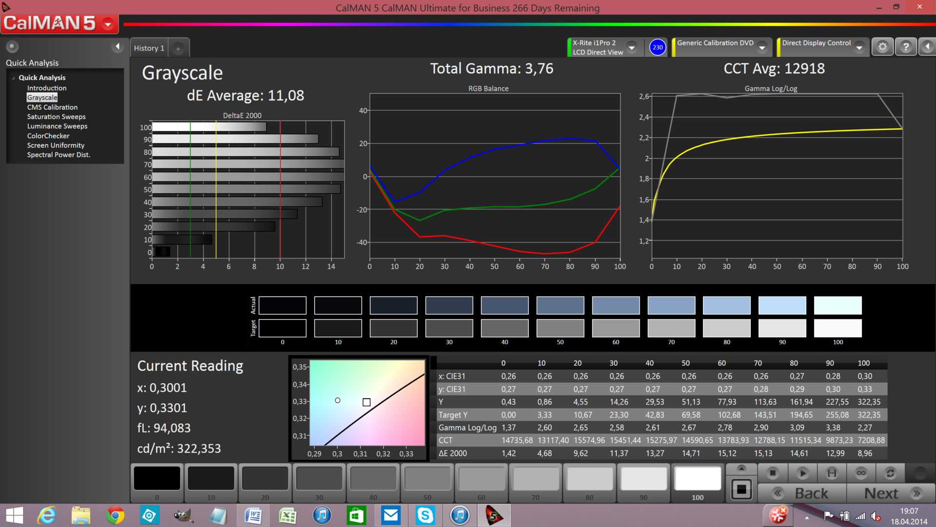Switch to the History 1 tab
This screenshot has width=936, height=527.
(x=149, y=48)
